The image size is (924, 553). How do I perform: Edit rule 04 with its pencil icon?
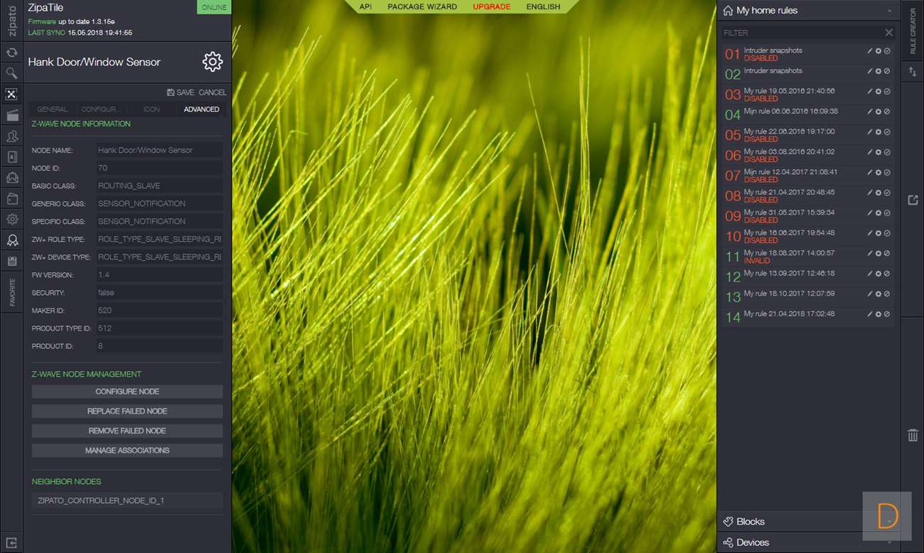click(x=870, y=112)
